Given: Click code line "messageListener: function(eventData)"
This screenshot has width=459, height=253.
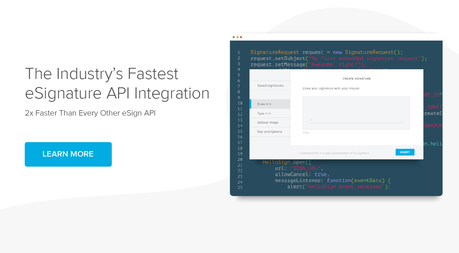Looking at the screenshot, I should (333, 180).
